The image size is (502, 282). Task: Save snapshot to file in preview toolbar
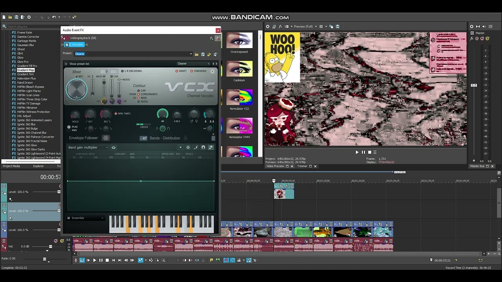337,27
